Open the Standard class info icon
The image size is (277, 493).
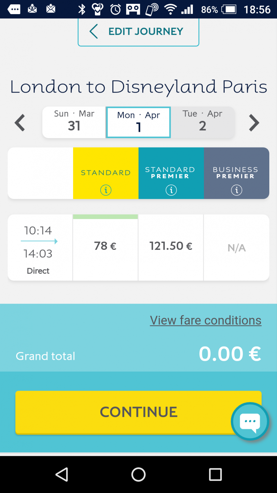coord(106,190)
